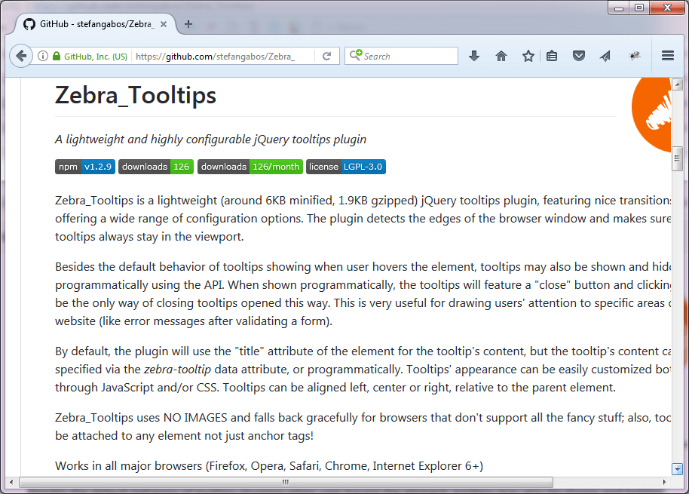Close the Firefox window
Screen dimensions: 689x494
(667, 8)
